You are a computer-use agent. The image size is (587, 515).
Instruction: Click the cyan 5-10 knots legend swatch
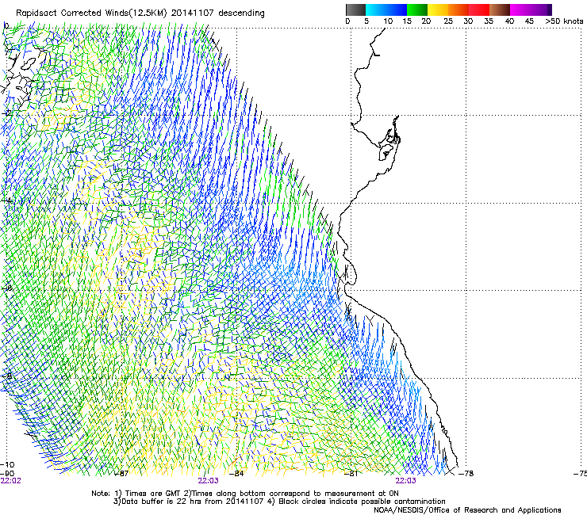376,10
